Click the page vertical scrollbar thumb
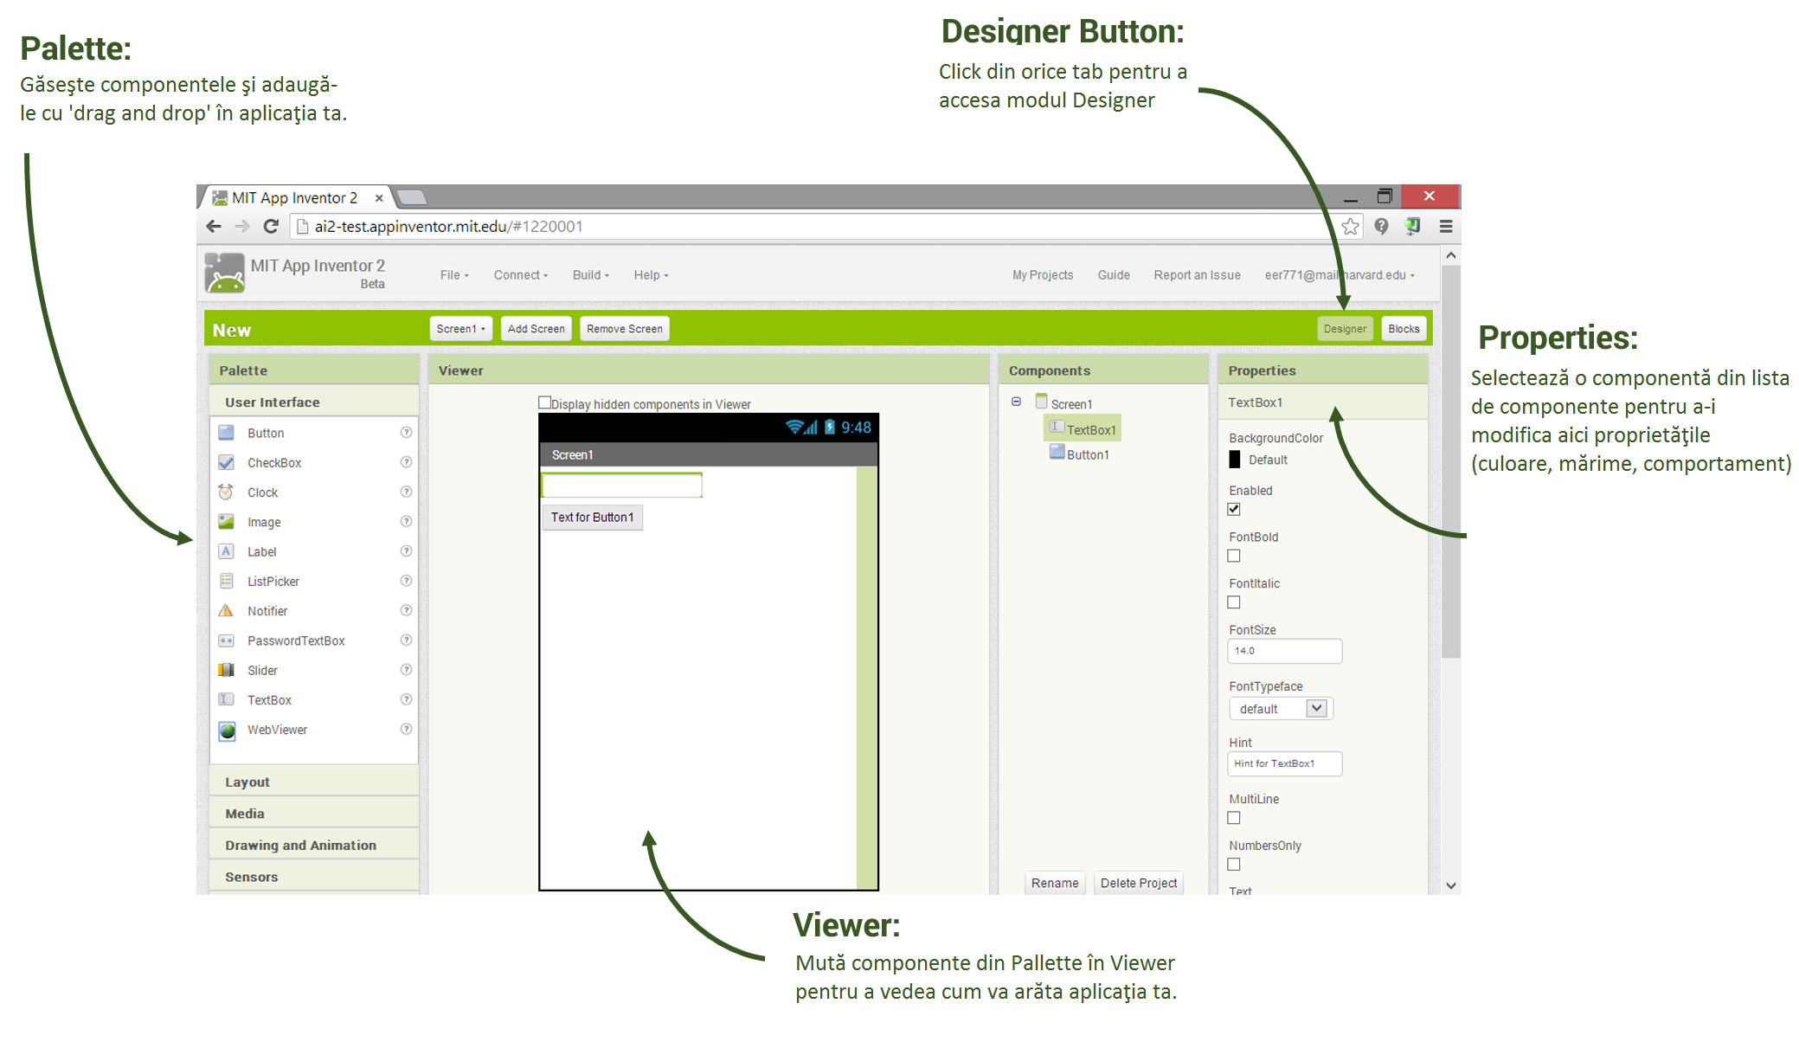1799x1042 pixels. (1451, 460)
